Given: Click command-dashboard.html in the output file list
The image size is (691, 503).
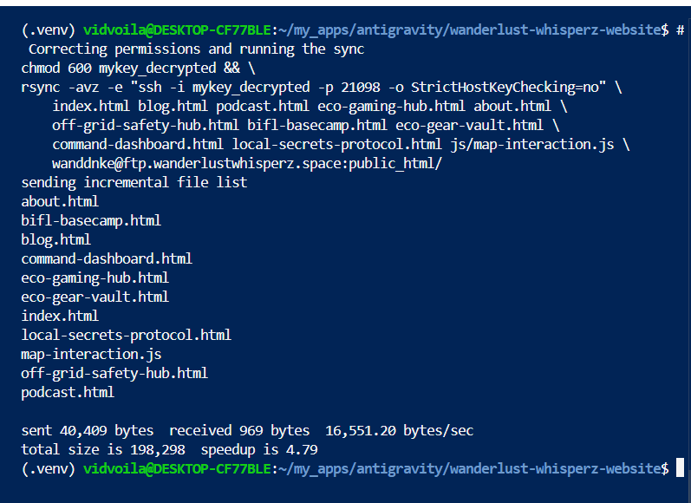Looking at the screenshot, I should point(107,259).
